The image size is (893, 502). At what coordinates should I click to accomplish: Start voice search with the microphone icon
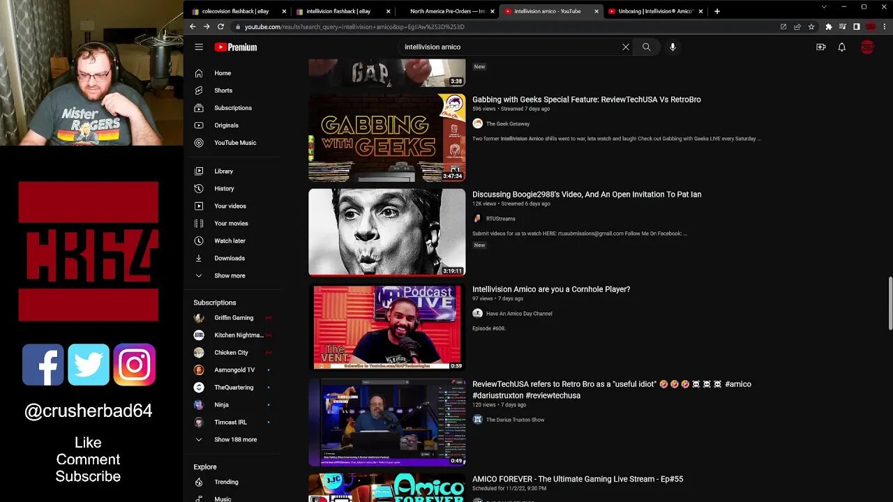click(x=673, y=47)
